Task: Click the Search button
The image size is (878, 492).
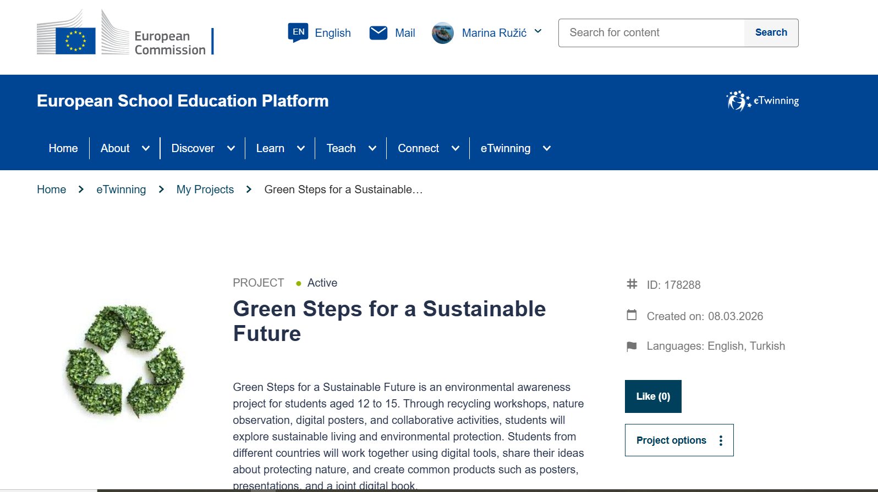Action: 771,33
